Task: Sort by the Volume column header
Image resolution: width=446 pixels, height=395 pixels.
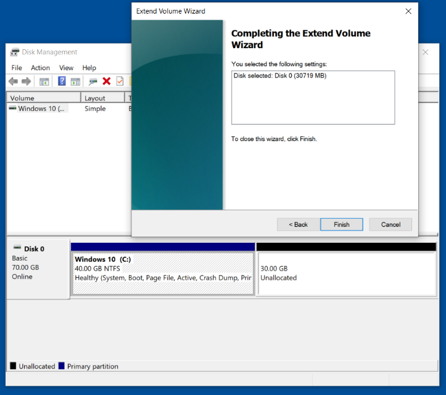Action: tap(43, 98)
